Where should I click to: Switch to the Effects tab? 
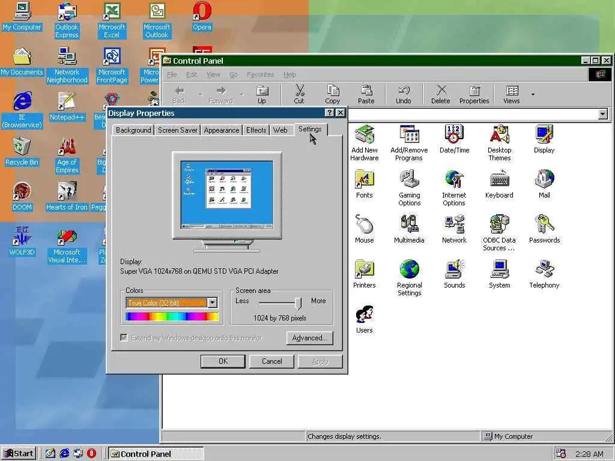(x=256, y=130)
